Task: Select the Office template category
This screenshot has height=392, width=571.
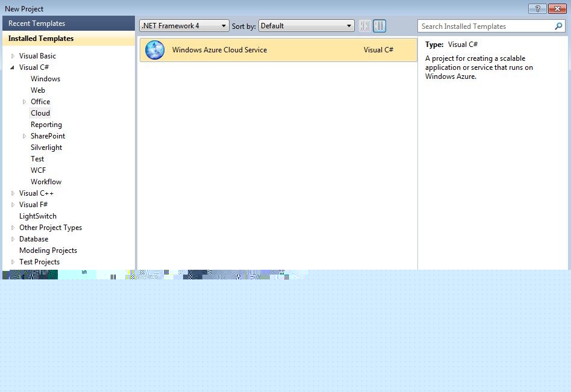Action: coord(40,102)
